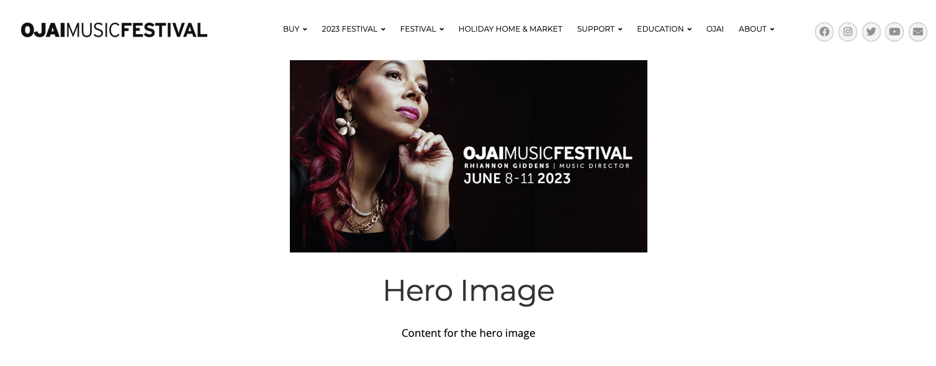Expand the EDUCATION dropdown menu
This screenshot has width=936, height=366.
tap(664, 29)
